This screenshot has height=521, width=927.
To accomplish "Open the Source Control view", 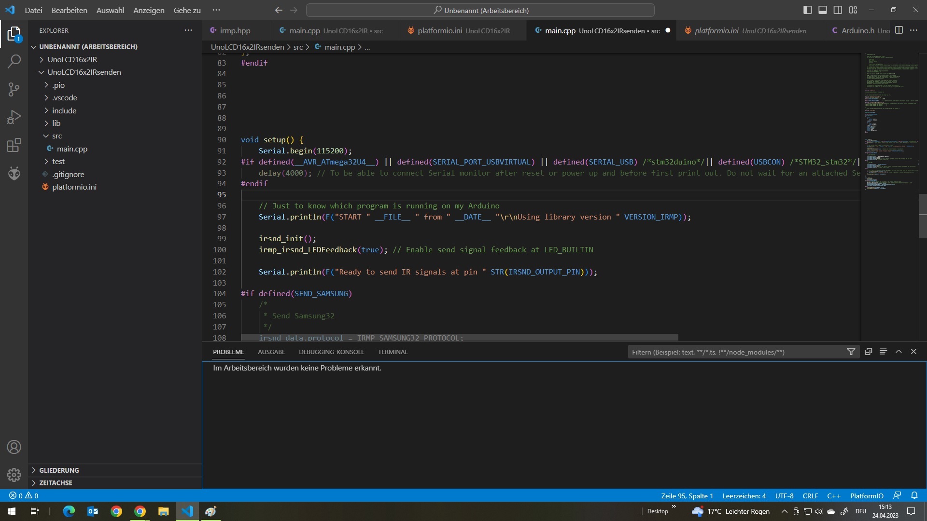I will coord(14,89).
